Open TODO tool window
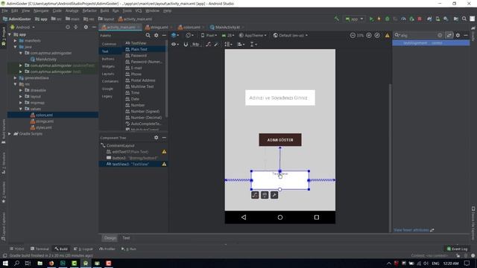Screen dimensions: 477x268 (16, 249)
